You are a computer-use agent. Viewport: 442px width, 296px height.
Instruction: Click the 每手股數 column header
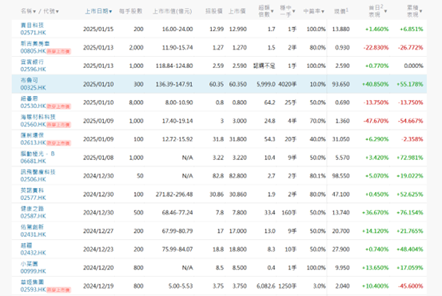pyautogui.click(x=130, y=11)
